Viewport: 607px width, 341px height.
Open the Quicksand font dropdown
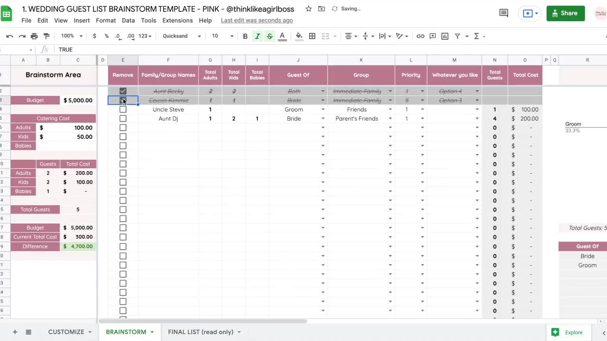[x=182, y=36]
